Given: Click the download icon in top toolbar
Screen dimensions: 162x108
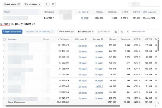Looking at the screenshot, I should tap(46, 4).
